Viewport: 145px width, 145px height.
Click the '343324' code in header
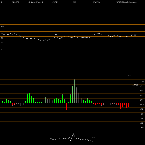(97, 2)
